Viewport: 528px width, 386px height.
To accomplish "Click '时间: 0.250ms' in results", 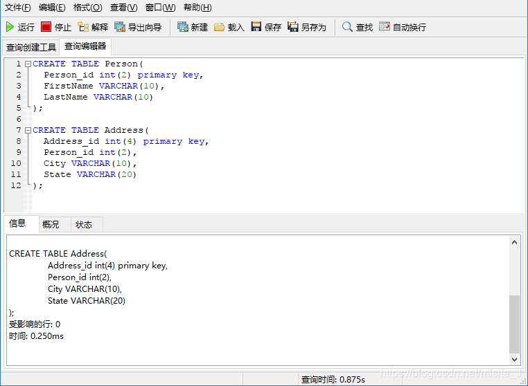I will [x=36, y=336].
